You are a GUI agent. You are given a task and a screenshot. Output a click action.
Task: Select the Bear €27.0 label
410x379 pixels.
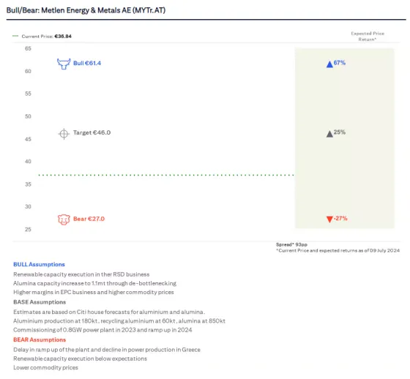tap(89, 219)
